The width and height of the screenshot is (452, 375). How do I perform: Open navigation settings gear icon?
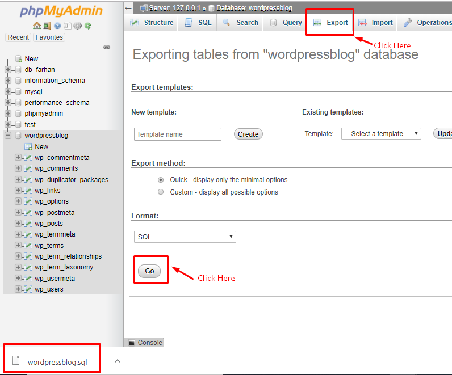click(78, 26)
